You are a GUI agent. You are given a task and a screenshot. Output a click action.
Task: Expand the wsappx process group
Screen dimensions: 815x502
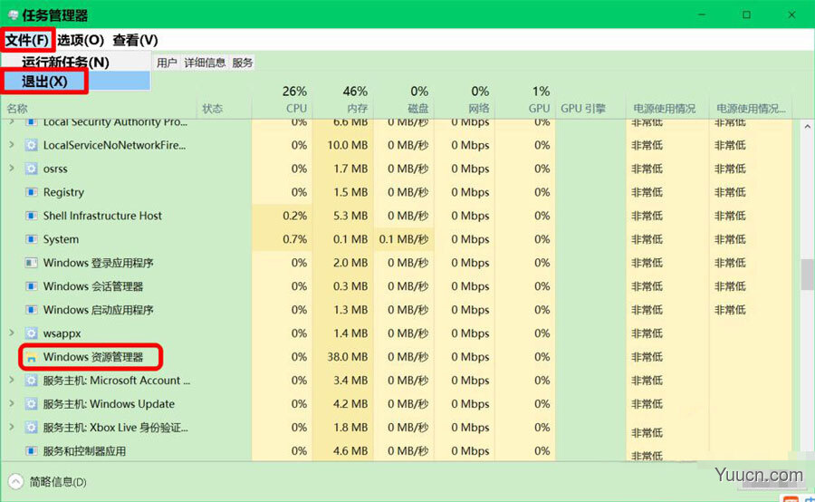click(x=12, y=333)
